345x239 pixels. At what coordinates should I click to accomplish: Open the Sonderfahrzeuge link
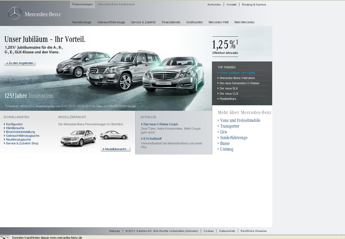tap(232, 138)
